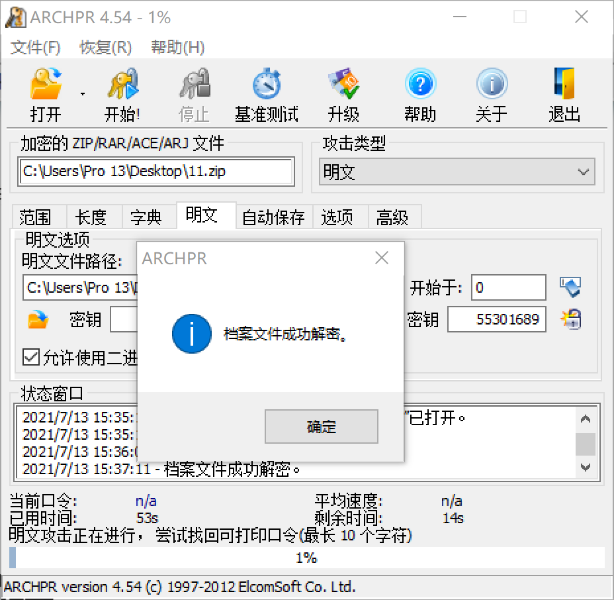Run the 基准测试 benchmark stopwatch icon
This screenshot has width=614, height=600.
click(266, 83)
